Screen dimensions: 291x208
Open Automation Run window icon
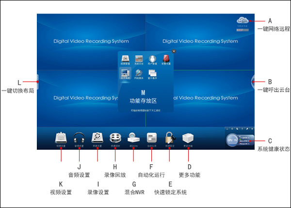point(152,138)
